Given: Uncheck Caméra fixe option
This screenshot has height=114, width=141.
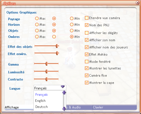Looking at the screenshot, I should (x=87, y=76).
